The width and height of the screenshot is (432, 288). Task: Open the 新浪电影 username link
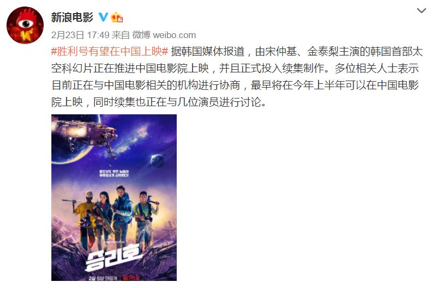tap(72, 17)
